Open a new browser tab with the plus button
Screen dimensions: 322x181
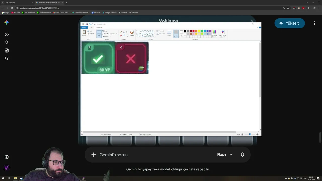[67, 3]
